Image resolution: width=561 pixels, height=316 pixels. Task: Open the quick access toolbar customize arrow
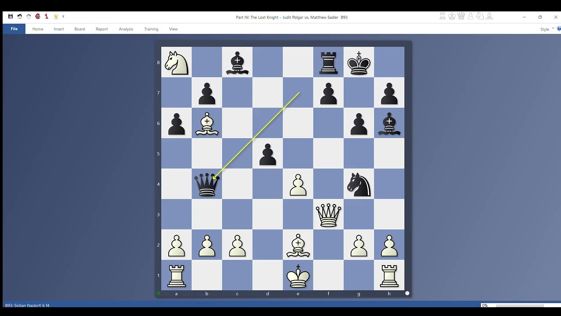pyautogui.click(x=63, y=16)
